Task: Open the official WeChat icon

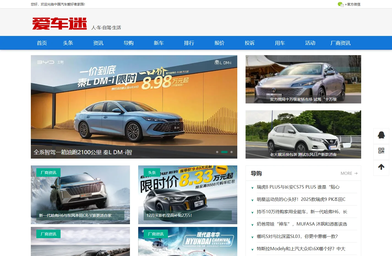Action: (x=341, y=4)
